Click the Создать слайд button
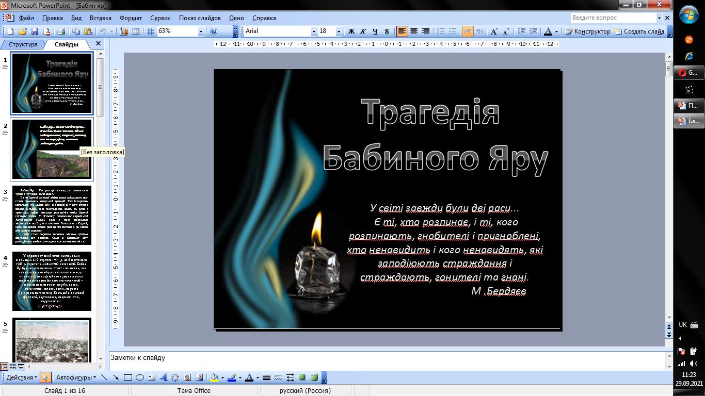705x396 pixels. click(639, 31)
